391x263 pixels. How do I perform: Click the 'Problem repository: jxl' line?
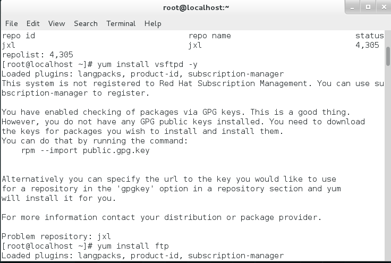57,236
